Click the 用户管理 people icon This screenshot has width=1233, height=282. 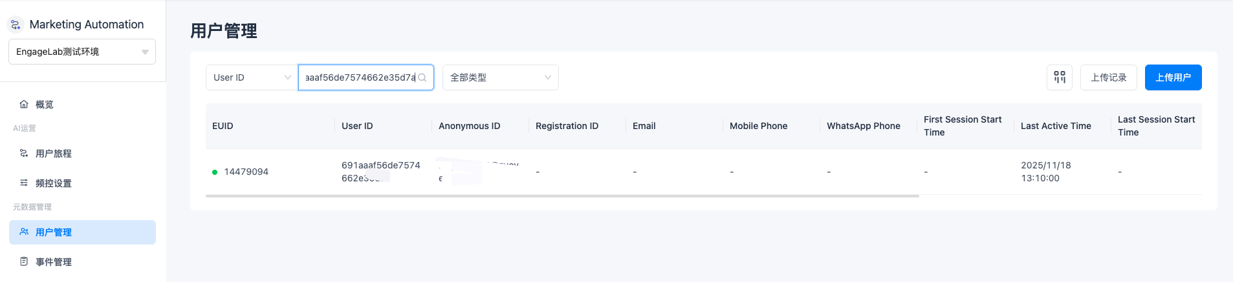24,232
